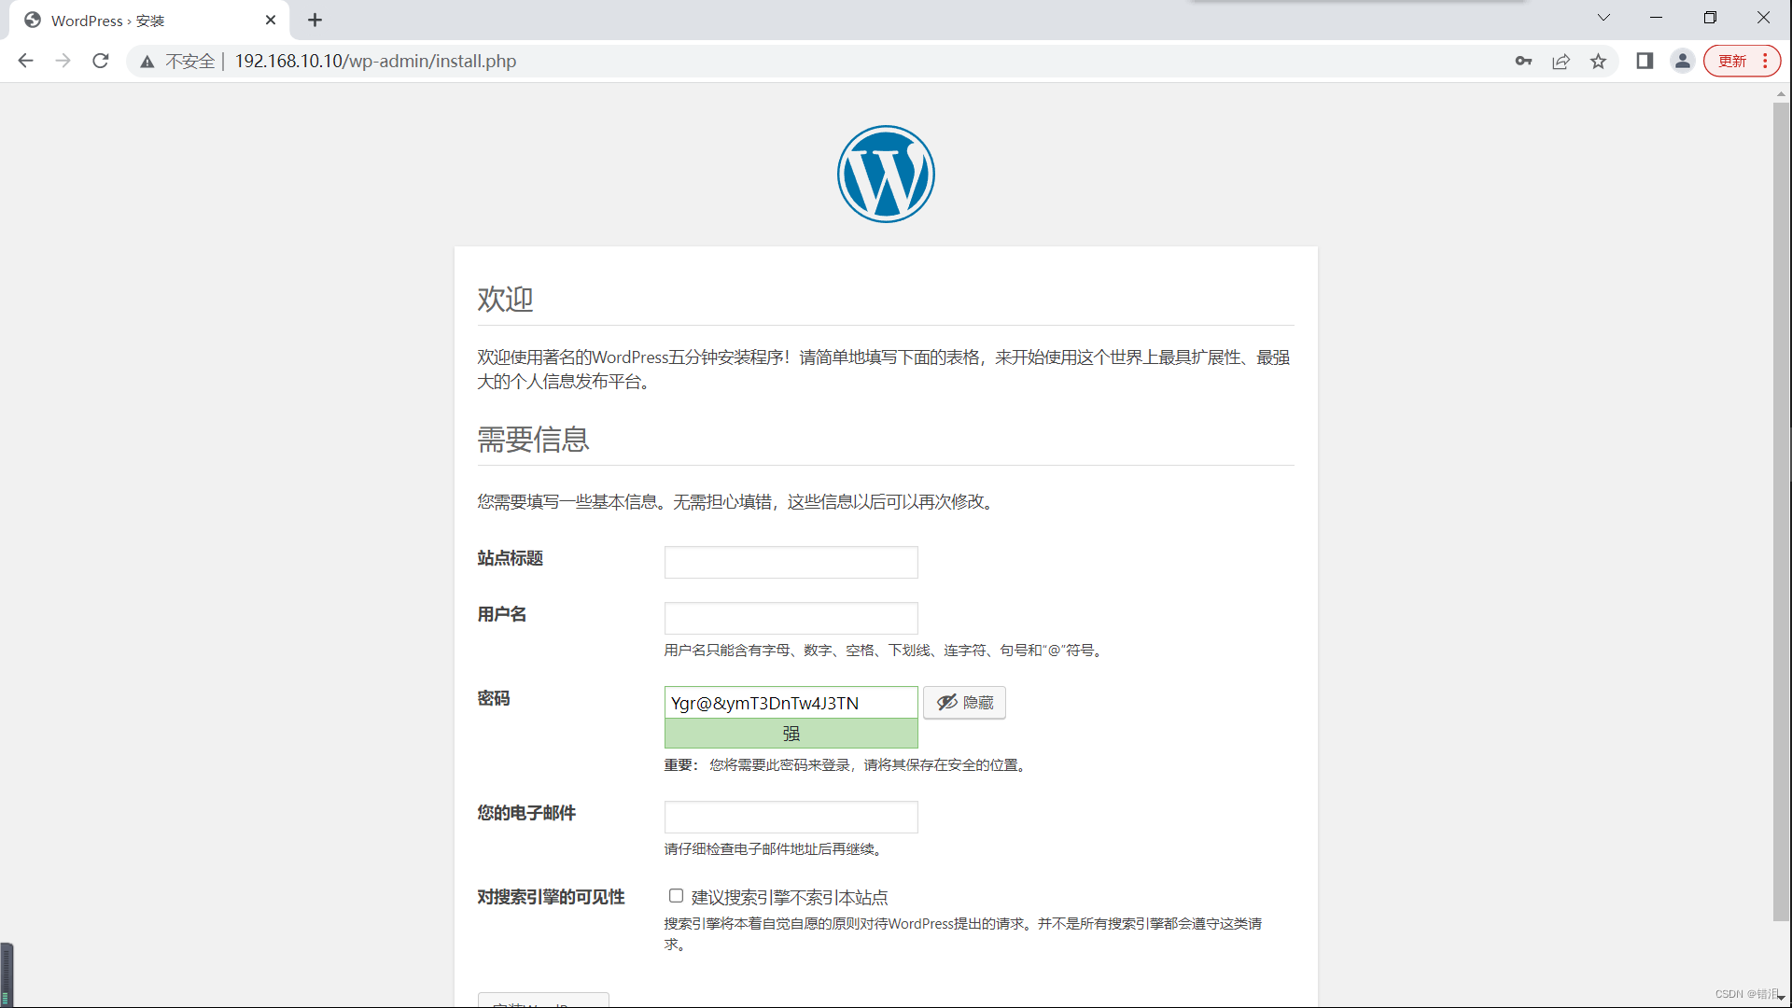Click the 密码 password field

point(791,703)
